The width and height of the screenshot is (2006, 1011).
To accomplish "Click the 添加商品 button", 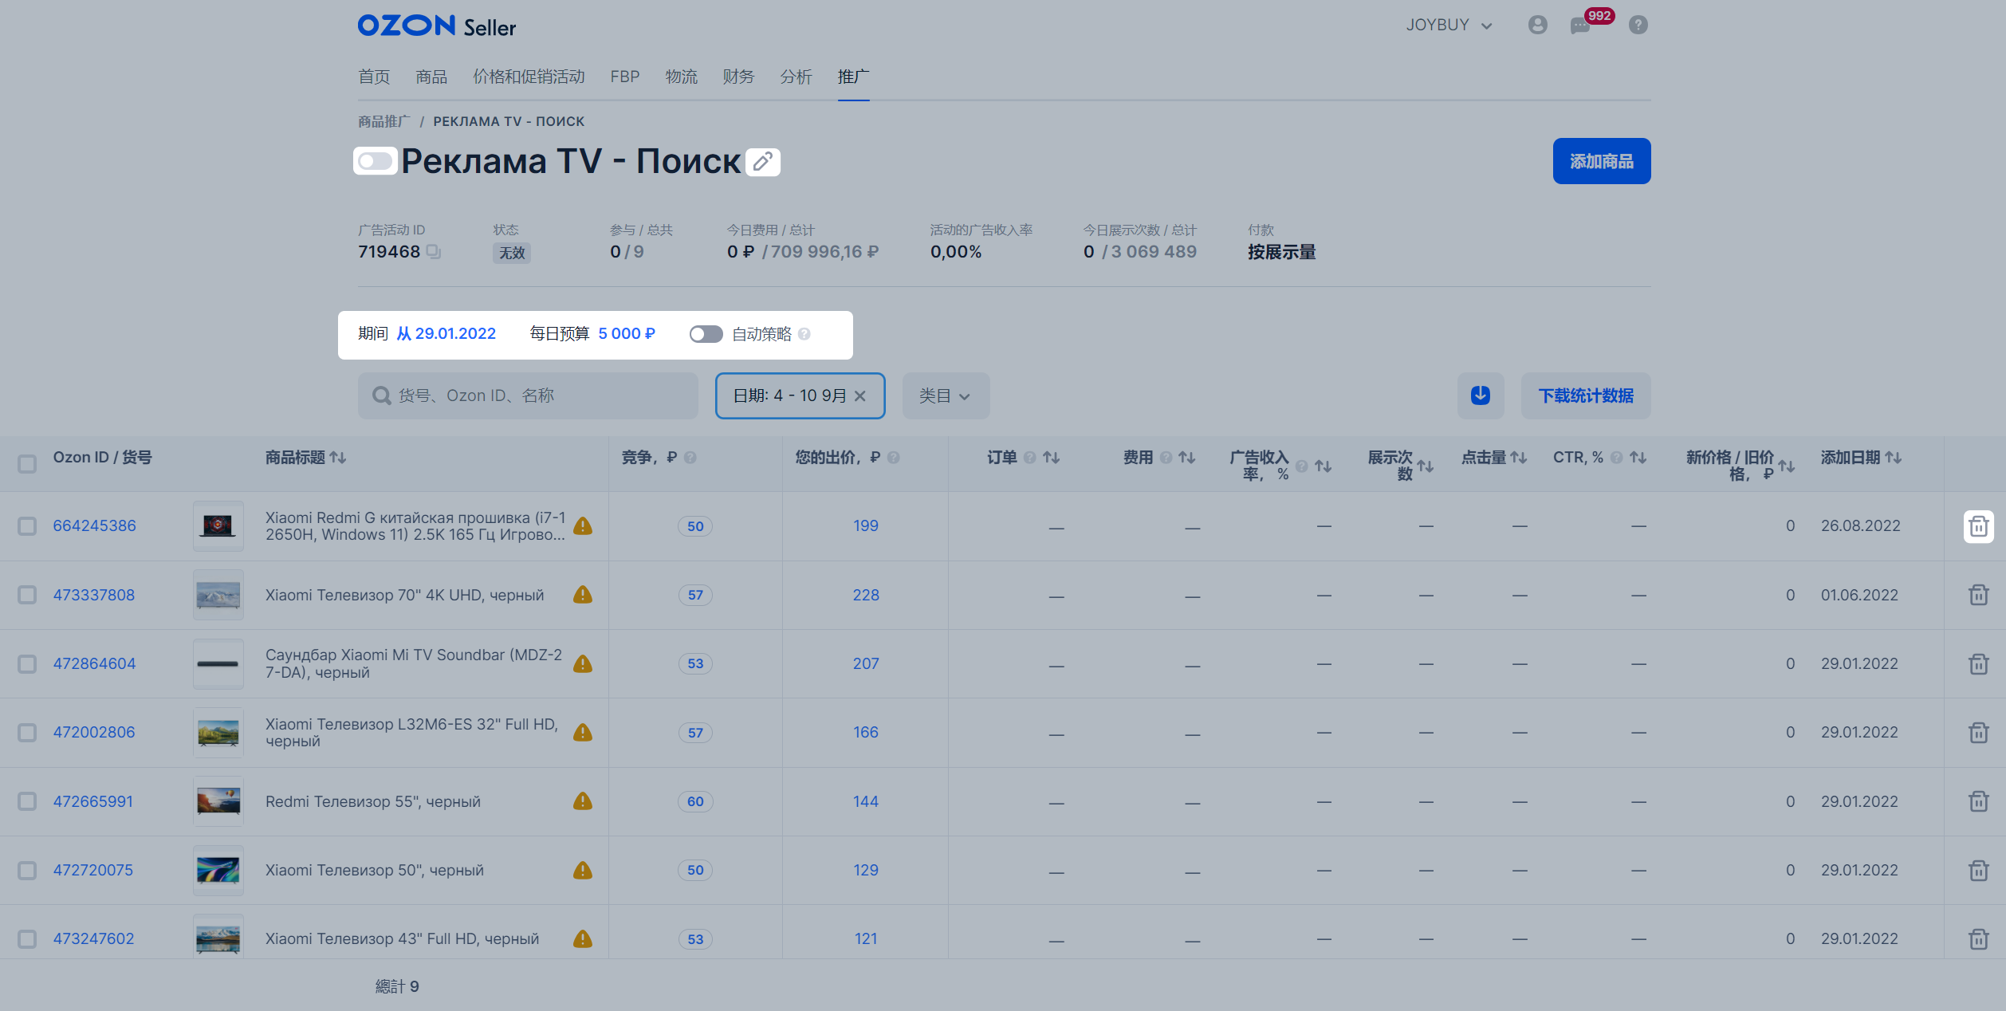I will click(1602, 161).
